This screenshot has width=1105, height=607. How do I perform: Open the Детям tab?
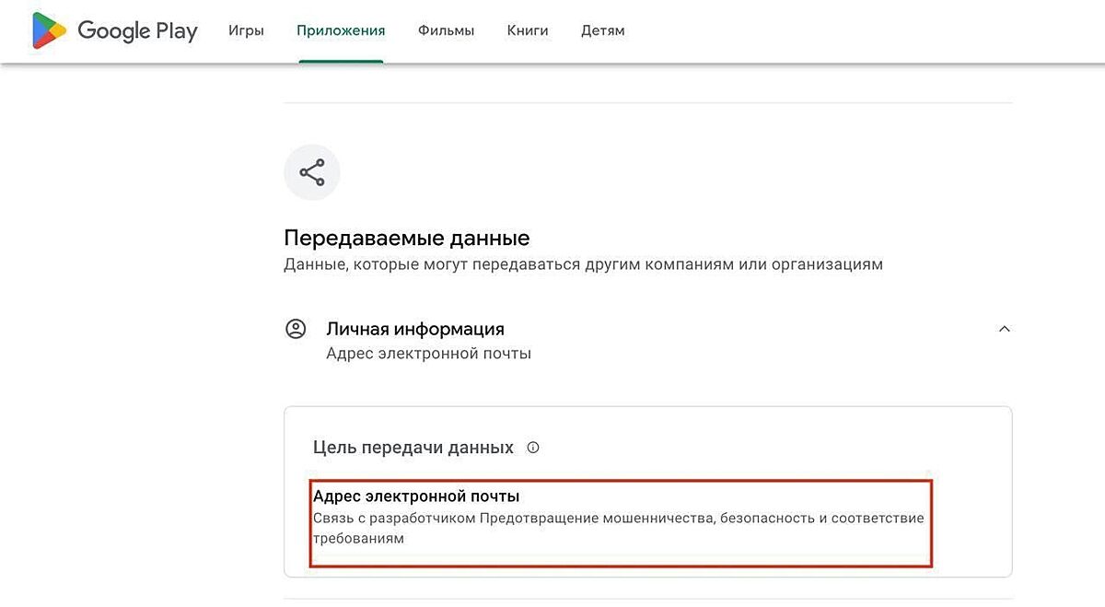tap(603, 30)
